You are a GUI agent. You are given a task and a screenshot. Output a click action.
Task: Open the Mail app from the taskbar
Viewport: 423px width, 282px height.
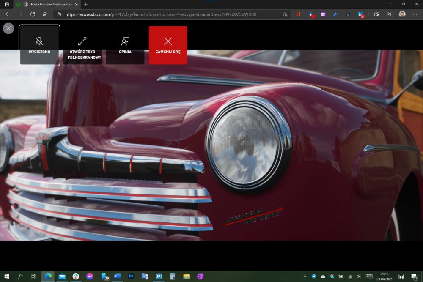click(62, 277)
